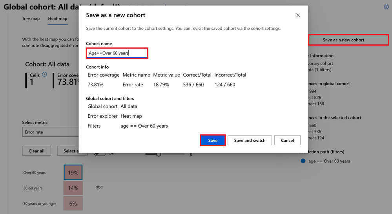The width and height of the screenshot is (392, 214).
Task: Click the 73.81% error coverage value
Action: point(95,84)
